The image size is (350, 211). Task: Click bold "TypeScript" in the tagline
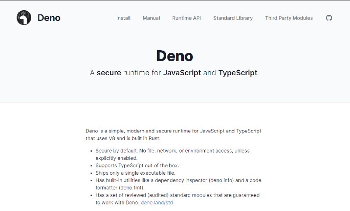click(x=238, y=73)
